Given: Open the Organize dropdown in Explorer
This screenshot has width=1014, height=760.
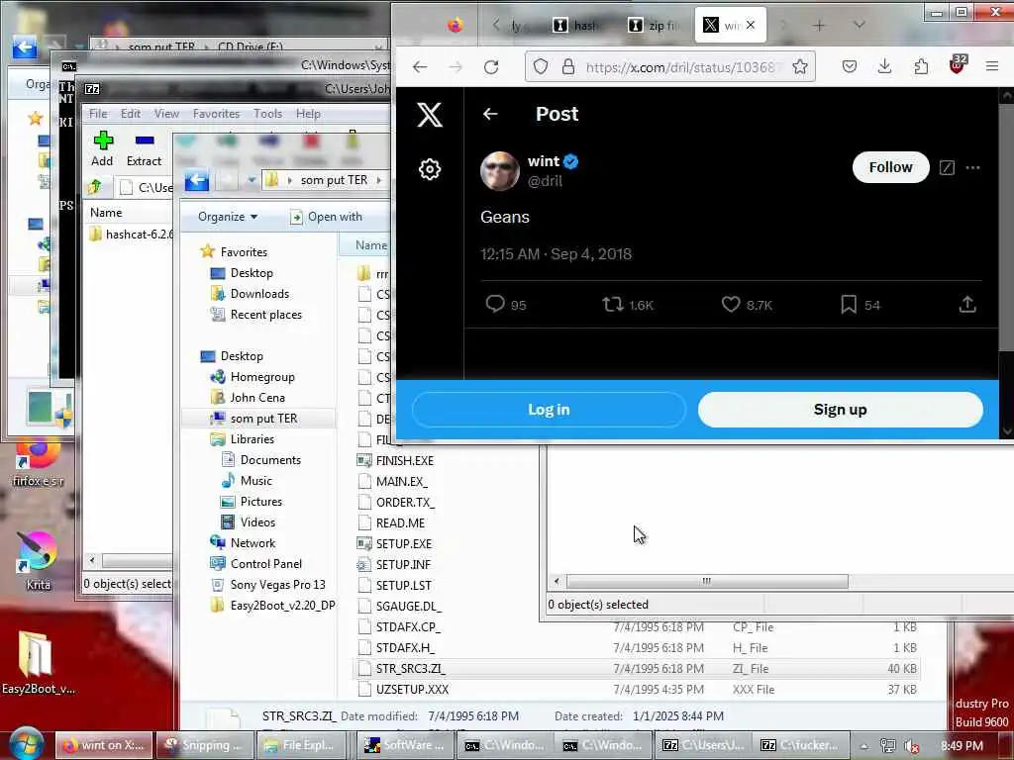Looking at the screenshot, I should click(x=228, y=217).
